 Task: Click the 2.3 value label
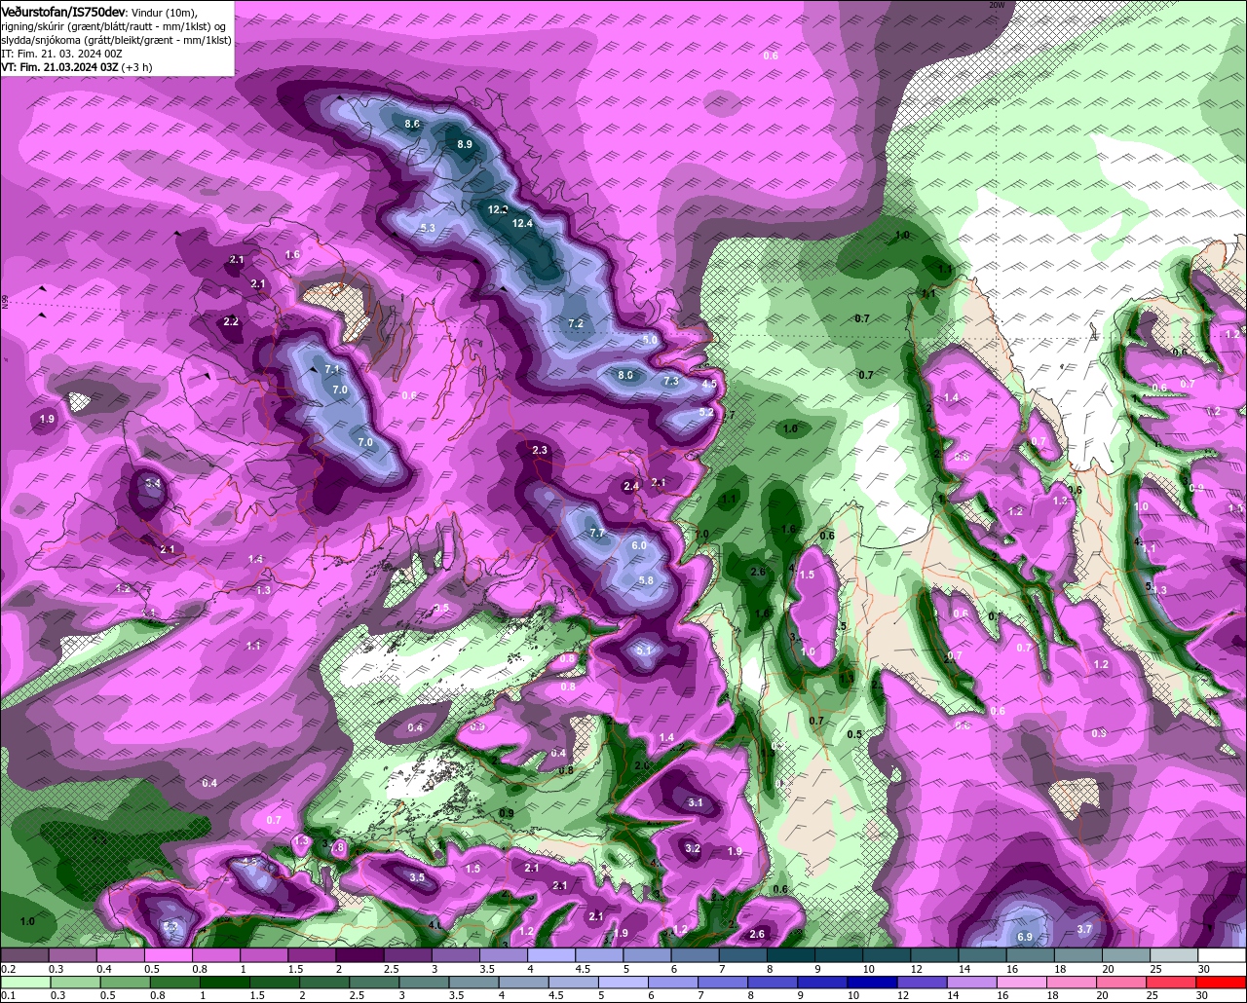(541, 449)
